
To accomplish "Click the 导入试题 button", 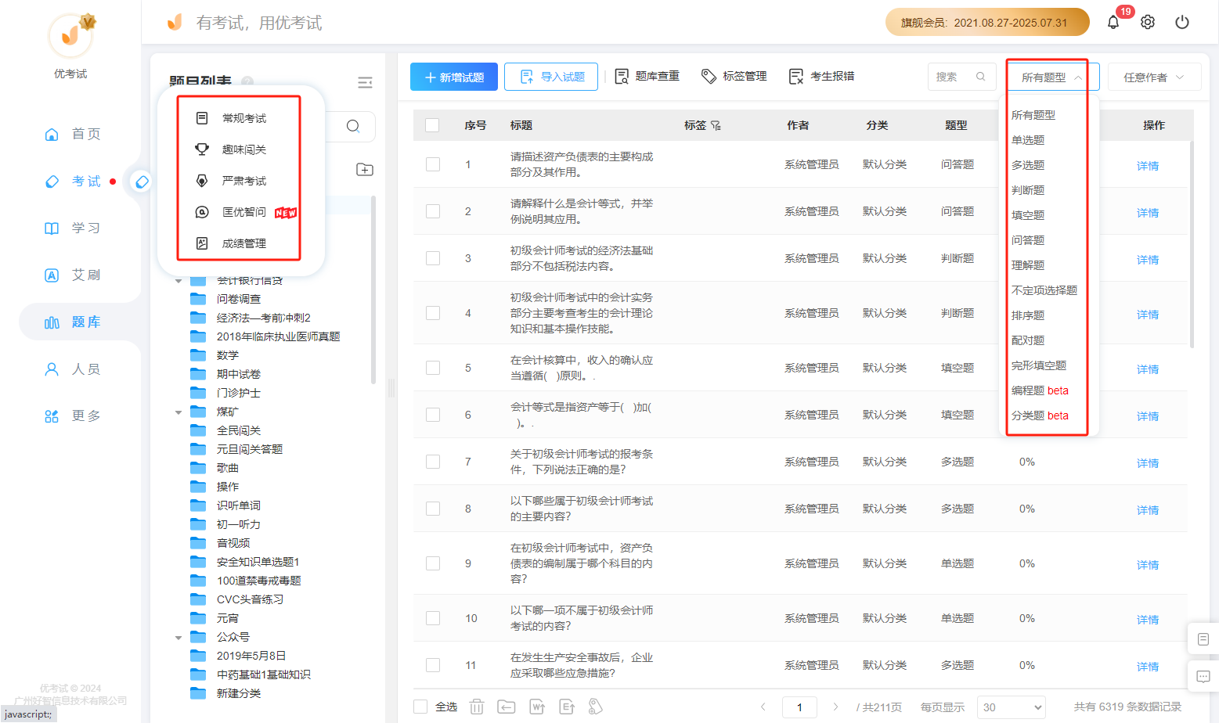I will click(x=551, y=77).
